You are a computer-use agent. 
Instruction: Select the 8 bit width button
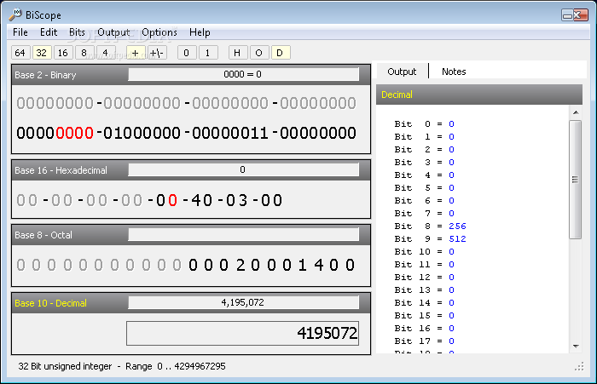84,53
